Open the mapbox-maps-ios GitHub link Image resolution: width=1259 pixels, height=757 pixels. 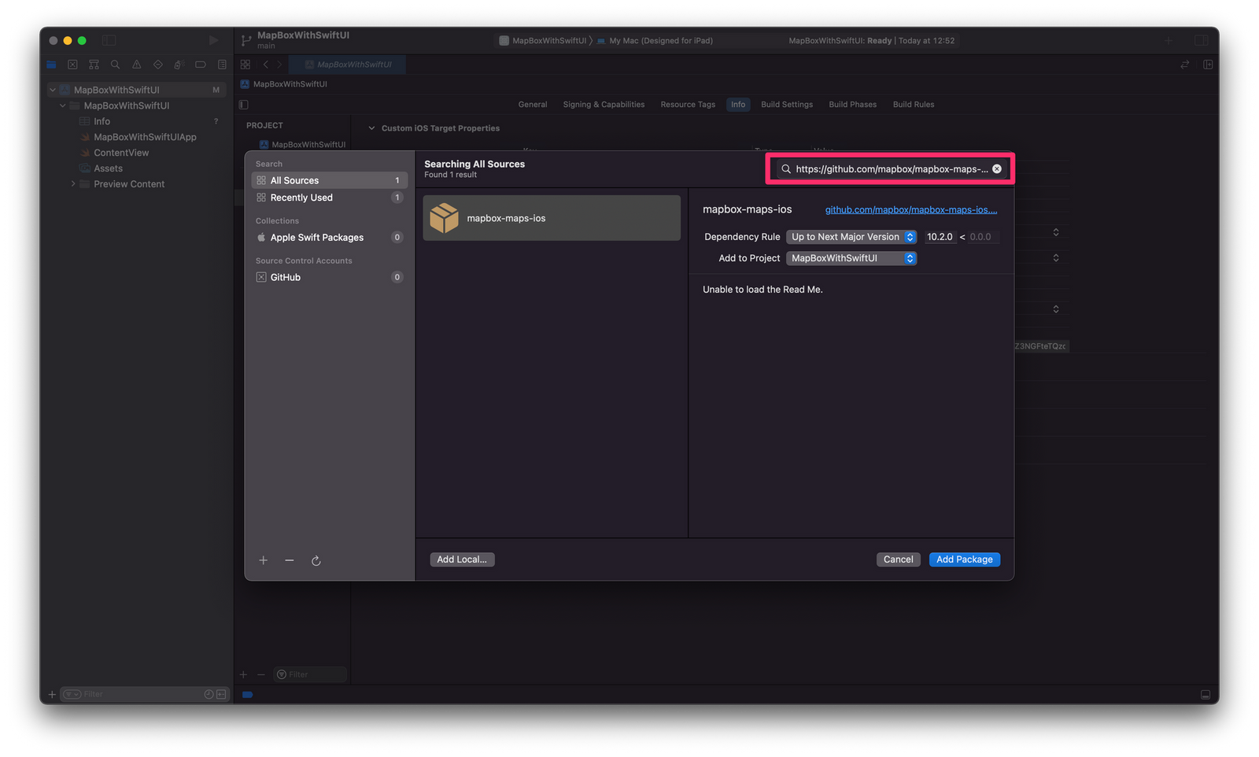pos(910,210)
